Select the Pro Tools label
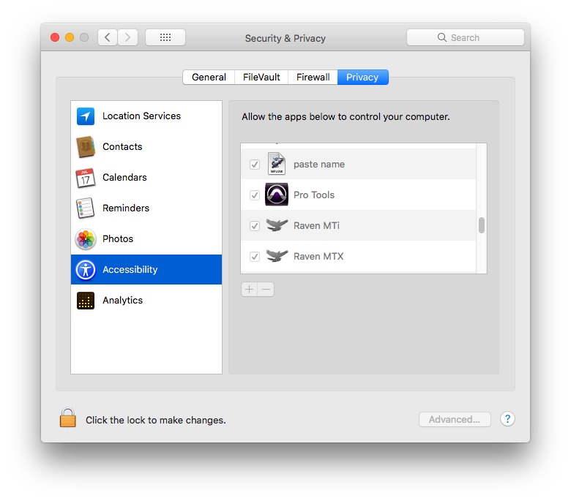Screen dimensions: 571x501 314,195
